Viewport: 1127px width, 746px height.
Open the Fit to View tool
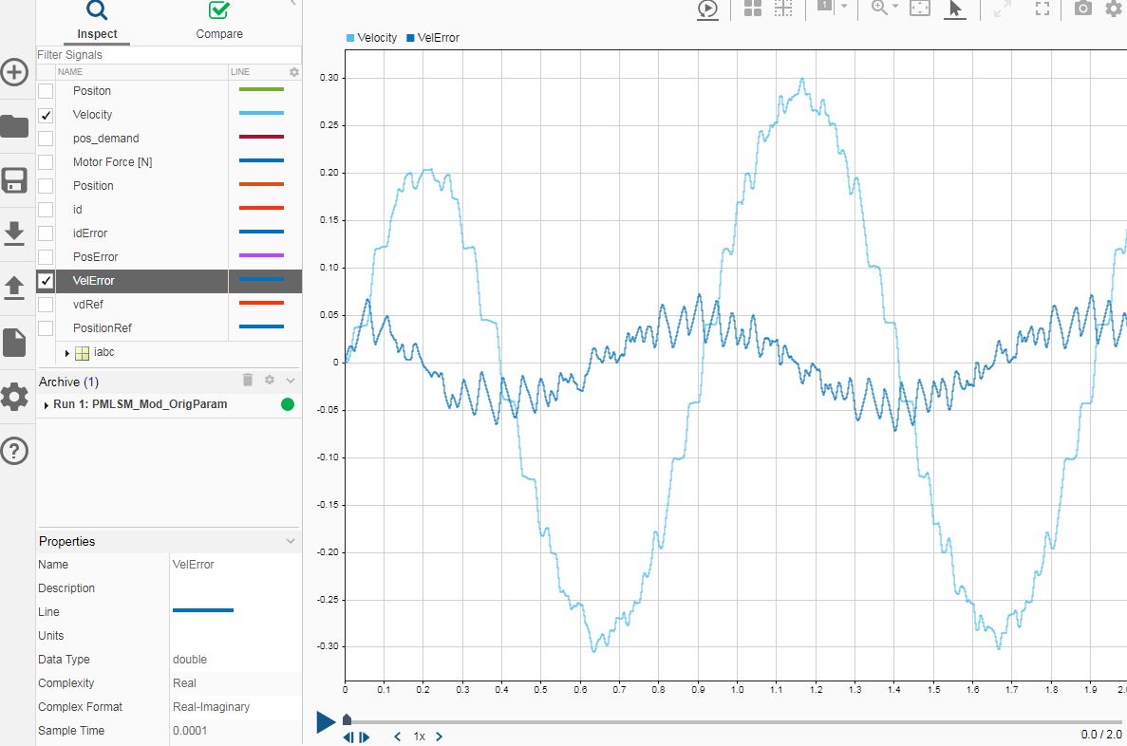(919, 9)
